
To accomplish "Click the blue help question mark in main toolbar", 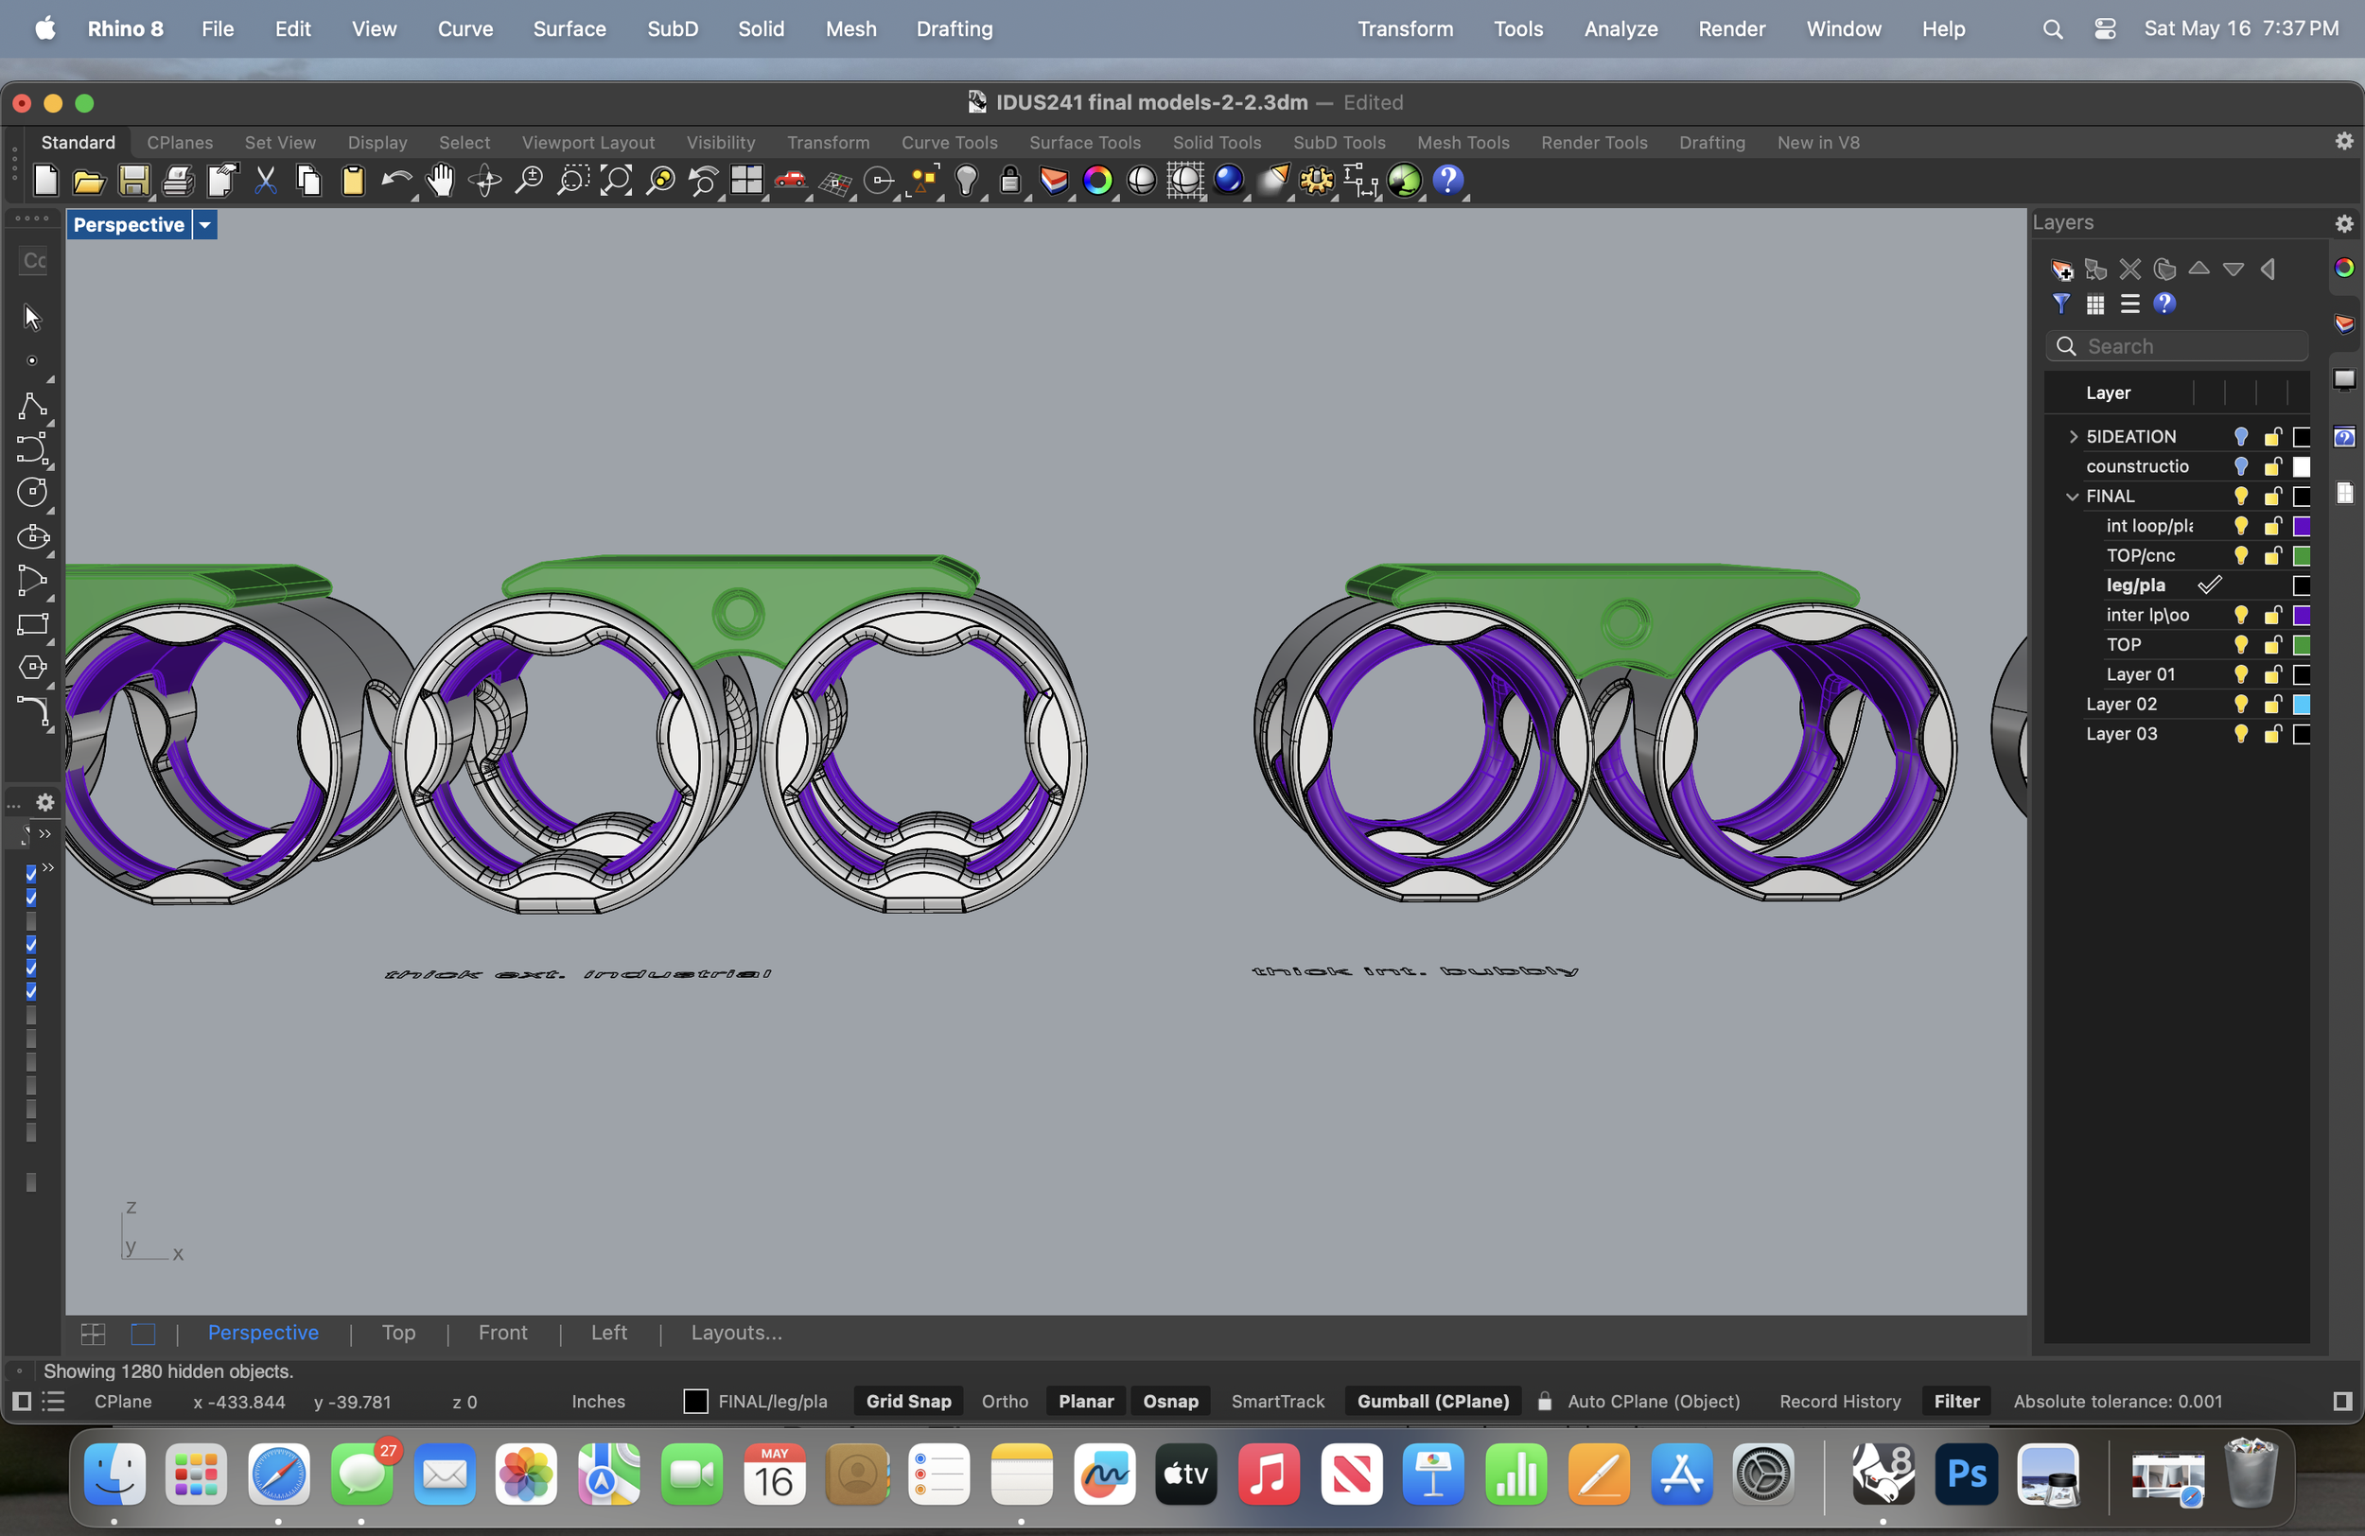I will click(1447, 181).
